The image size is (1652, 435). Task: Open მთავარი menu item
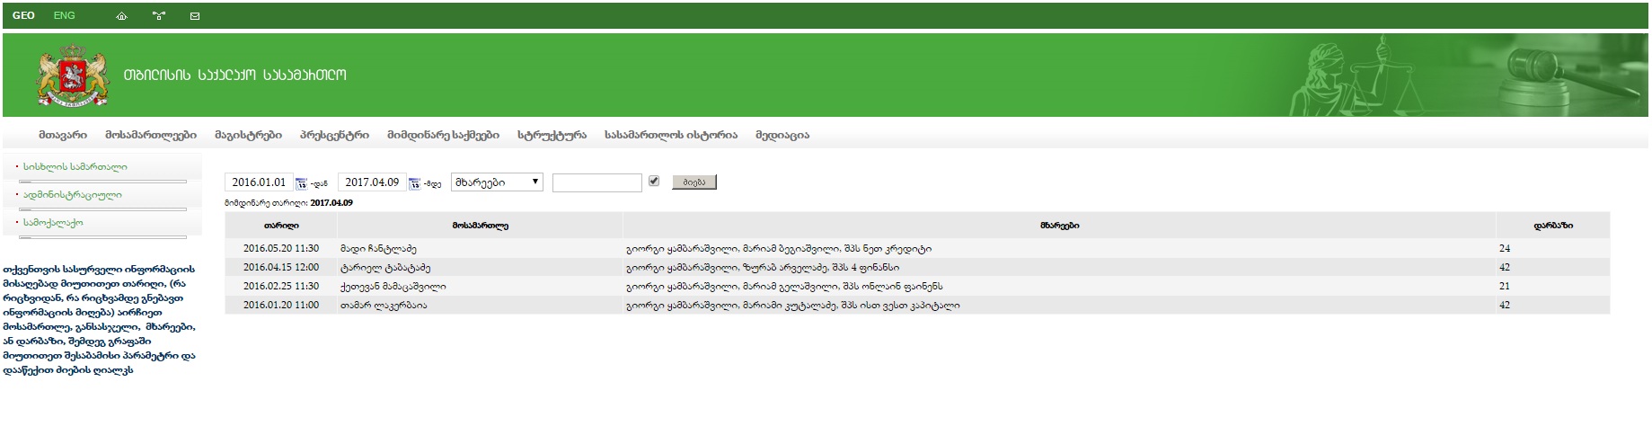pos(63,135)
